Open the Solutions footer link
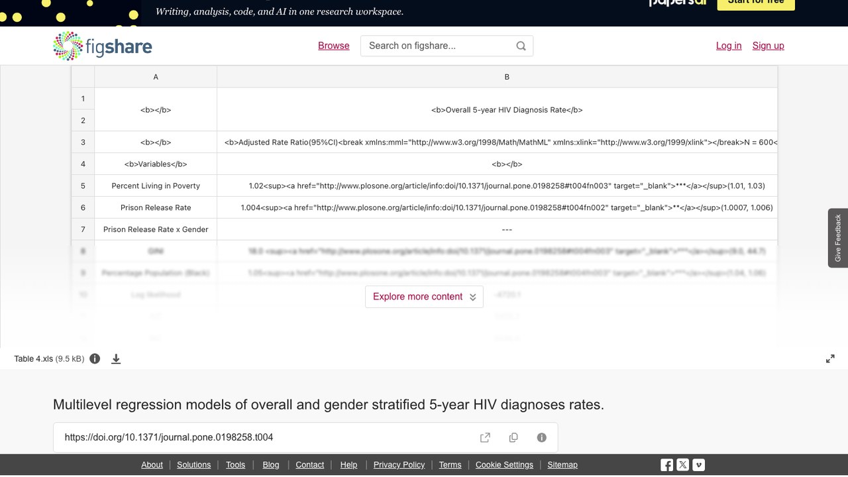Image resolution: width=848 pixels, height=477 pixels. coord(194,465)
